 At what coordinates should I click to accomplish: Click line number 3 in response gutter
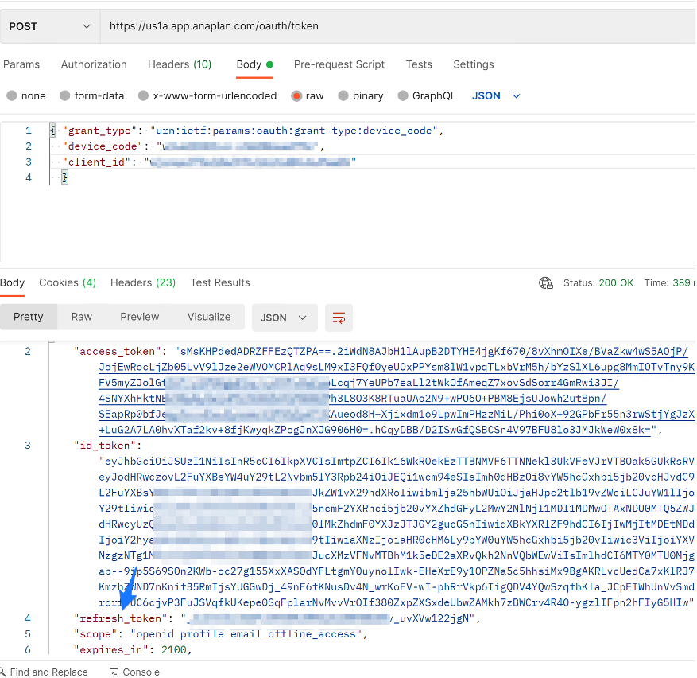tap(28, 445)
